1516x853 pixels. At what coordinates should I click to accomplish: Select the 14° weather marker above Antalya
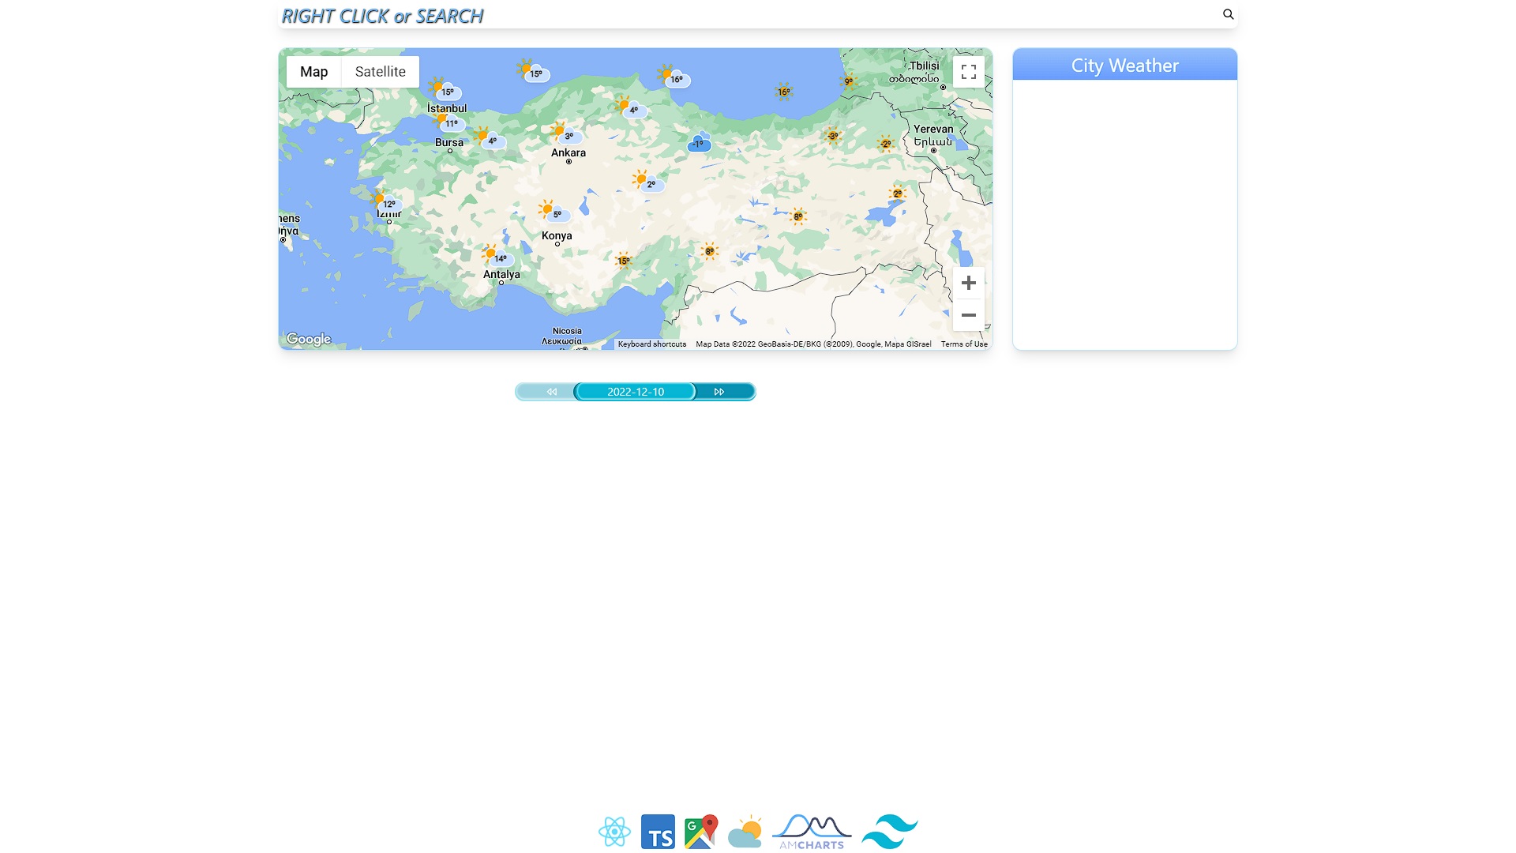[497, 257]
